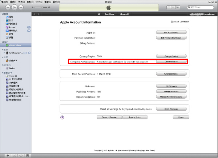Click the Play button
Screen dimensions: 218x158
[14, 7]
